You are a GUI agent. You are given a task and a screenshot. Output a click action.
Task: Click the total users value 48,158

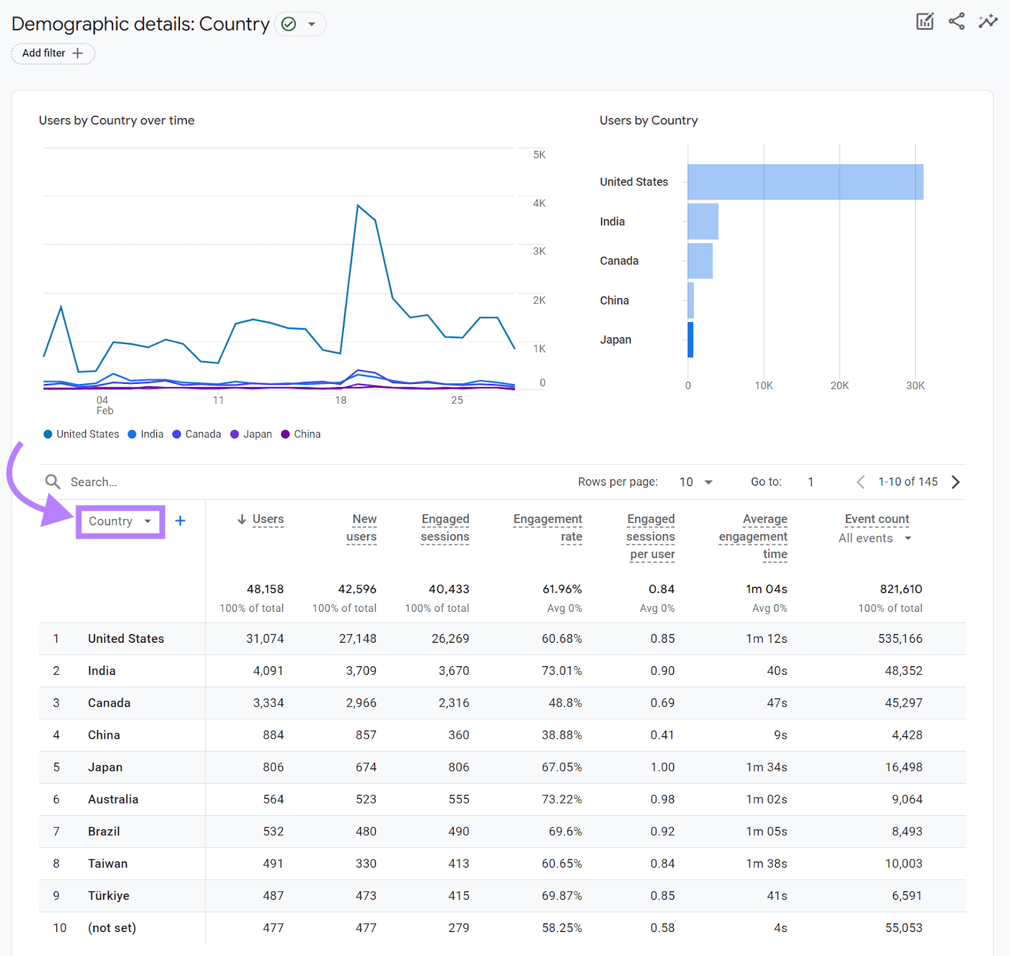pyautogui.click(x=265, y=589)
